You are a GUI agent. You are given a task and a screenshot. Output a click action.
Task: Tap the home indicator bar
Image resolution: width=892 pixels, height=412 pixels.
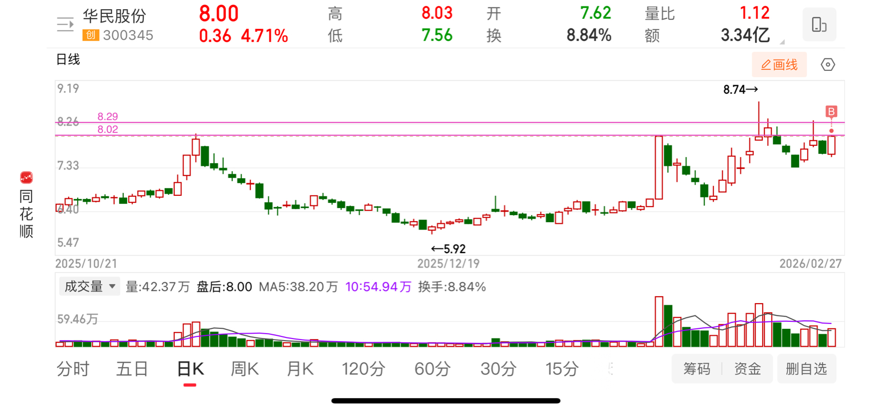tap(446, 401)
